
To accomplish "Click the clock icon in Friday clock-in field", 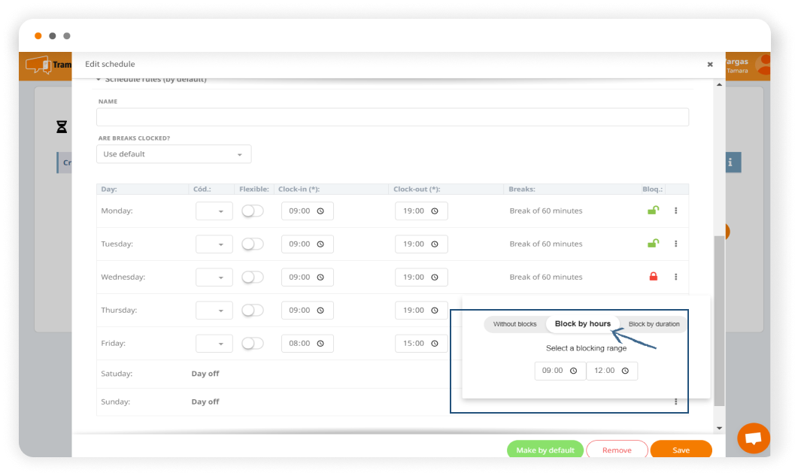I will 320,343.
